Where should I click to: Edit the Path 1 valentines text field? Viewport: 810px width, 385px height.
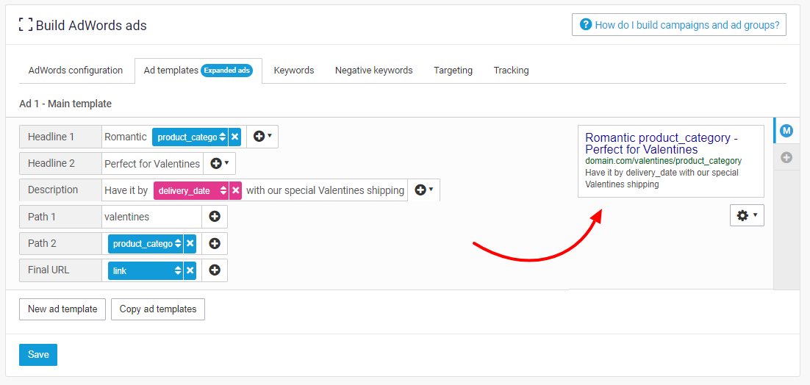click(x=151, y=217)
